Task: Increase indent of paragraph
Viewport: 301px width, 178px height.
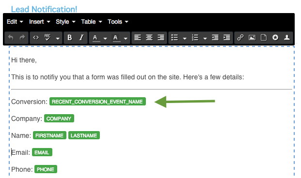Action: click(x=227, y=38)
